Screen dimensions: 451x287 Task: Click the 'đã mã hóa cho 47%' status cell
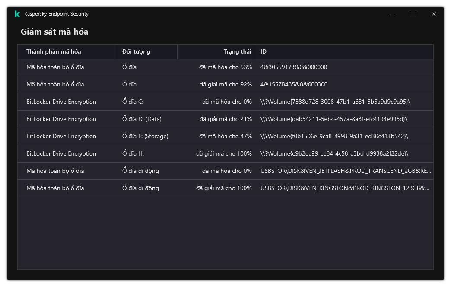pyautogui.click(x=225, y=136)
